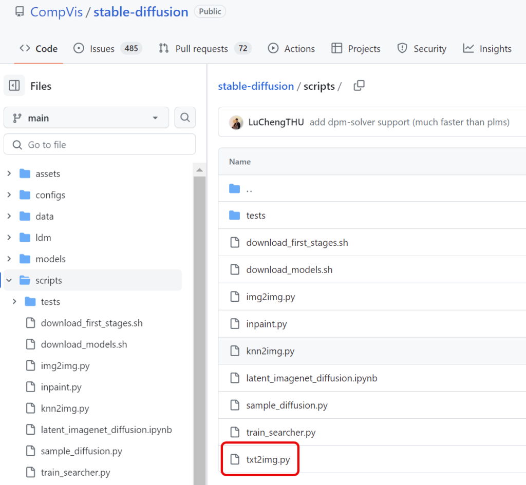Viewport: 526px width, 485px height.
Task: Select the sample_diffusion.py file icon
Action: (234, 405)
